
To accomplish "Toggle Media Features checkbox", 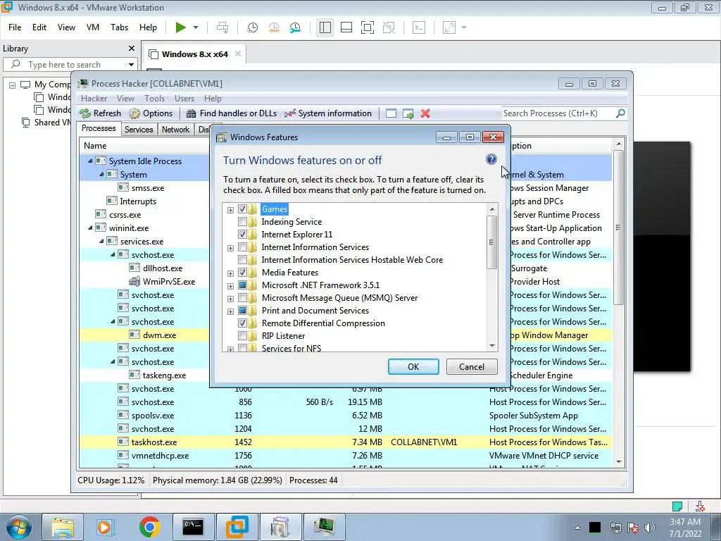I will pos(242,273).
